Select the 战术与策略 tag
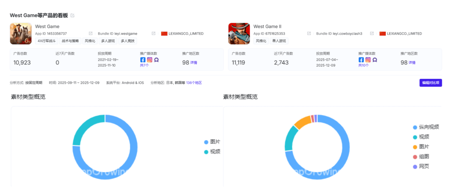This screenshot has width=451, height=196. click(70, 41)
